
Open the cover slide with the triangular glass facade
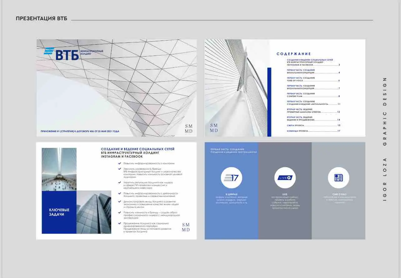point(116,88)
